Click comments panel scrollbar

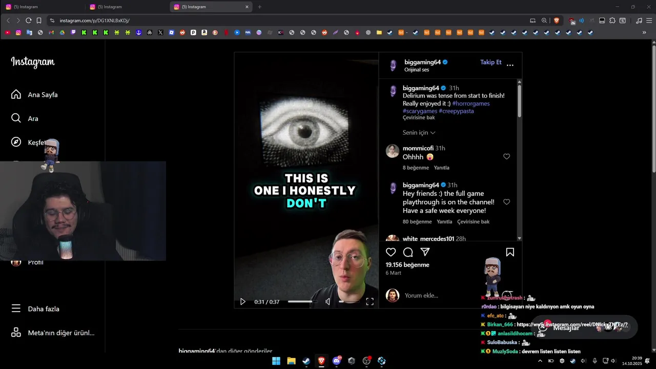tap(519, 100)
